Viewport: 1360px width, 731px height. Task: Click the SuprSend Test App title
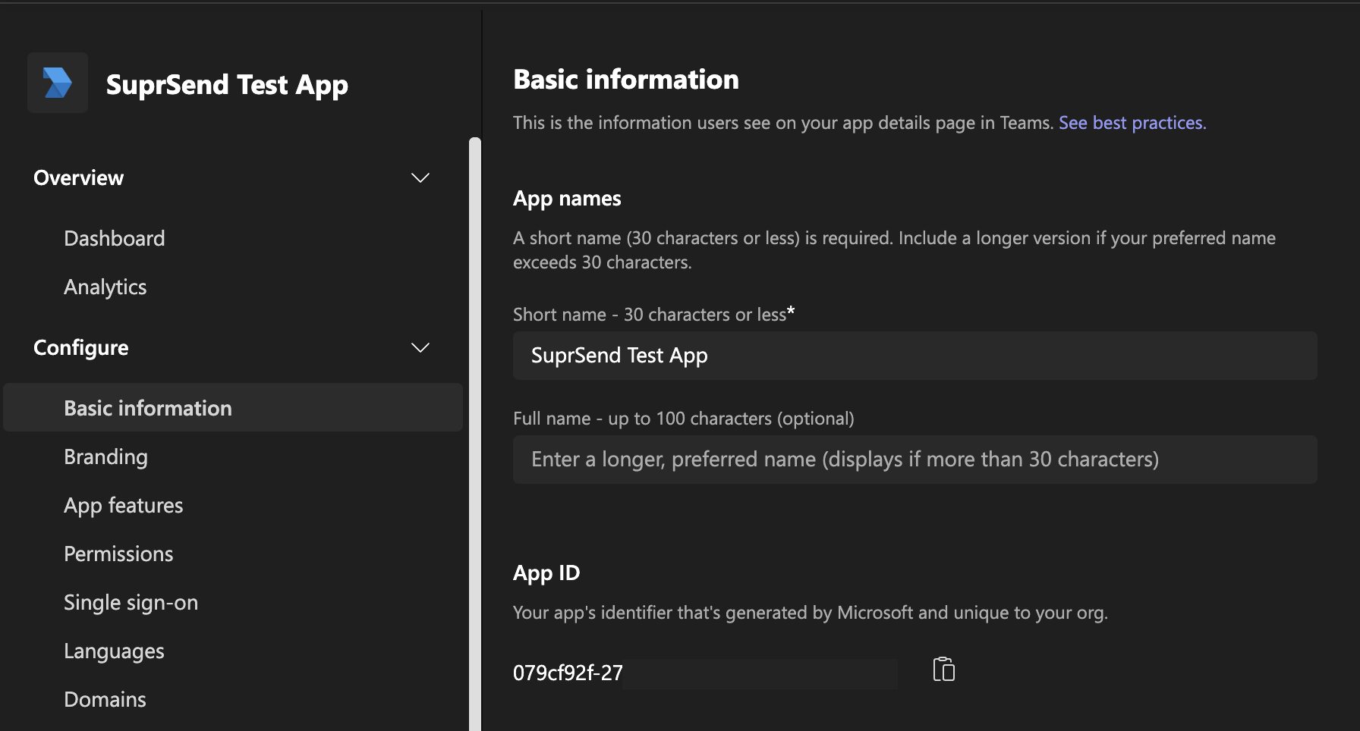click(227, 85)
